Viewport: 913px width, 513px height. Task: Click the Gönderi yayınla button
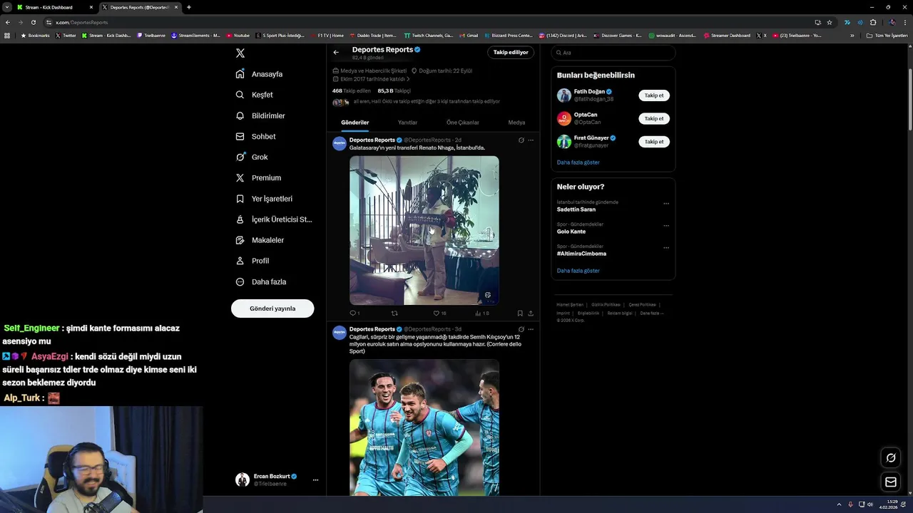click(272, 309)
